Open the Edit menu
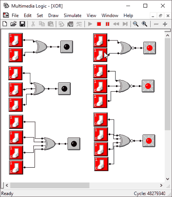Image resolution: width=172 pixels, height=197 pixels. click(x=28, y=16)
